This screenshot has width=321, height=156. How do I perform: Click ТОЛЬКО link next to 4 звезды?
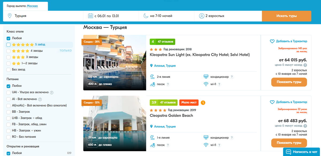click(x=66, y=51)
